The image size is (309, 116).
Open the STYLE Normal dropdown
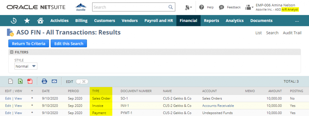[x=26, y=66]
